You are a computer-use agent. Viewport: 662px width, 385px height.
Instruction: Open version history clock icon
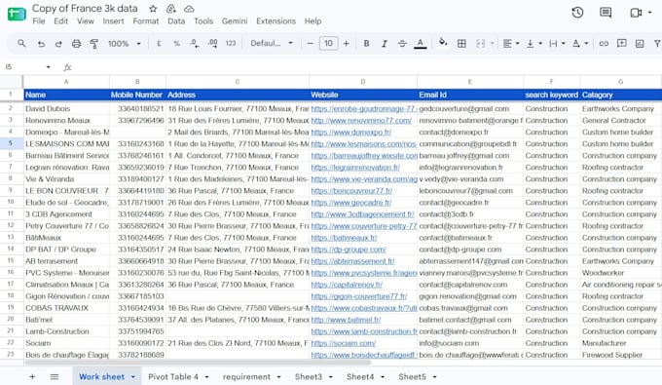pyautogui.click(x=577, y=13)
